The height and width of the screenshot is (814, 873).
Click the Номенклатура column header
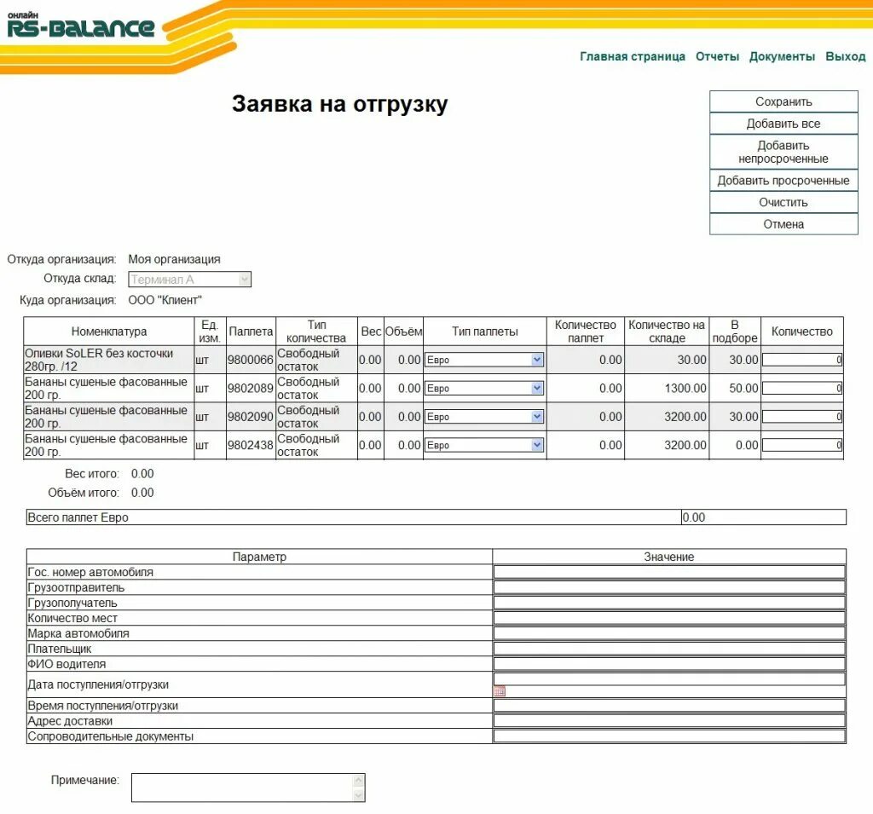[108, 332]
